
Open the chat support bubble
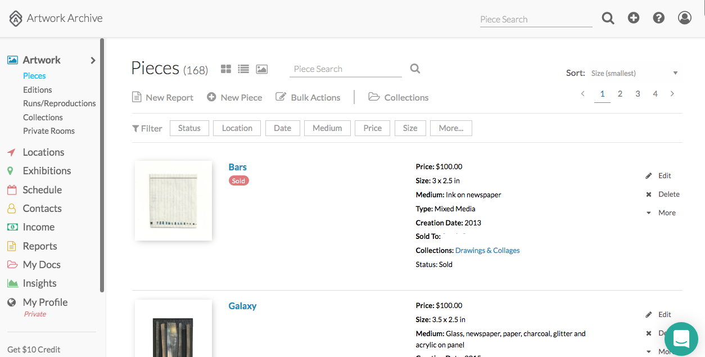coord(681,339)
